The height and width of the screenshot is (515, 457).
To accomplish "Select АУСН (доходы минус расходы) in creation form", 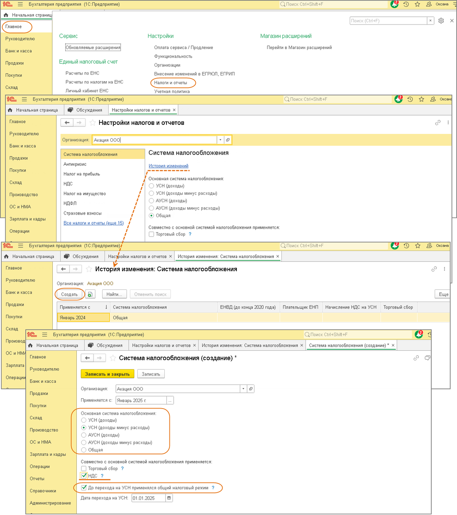I will [84, 442].
